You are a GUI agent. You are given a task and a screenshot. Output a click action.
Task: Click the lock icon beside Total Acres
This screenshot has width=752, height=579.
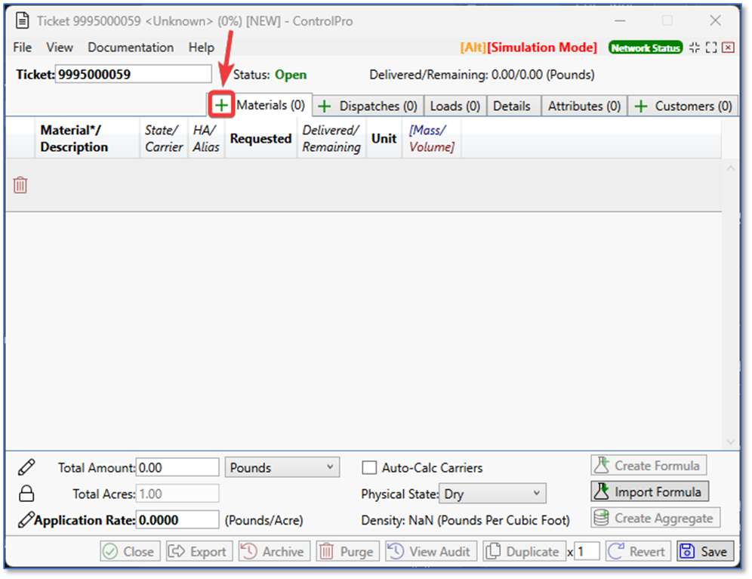click(26, 494)
